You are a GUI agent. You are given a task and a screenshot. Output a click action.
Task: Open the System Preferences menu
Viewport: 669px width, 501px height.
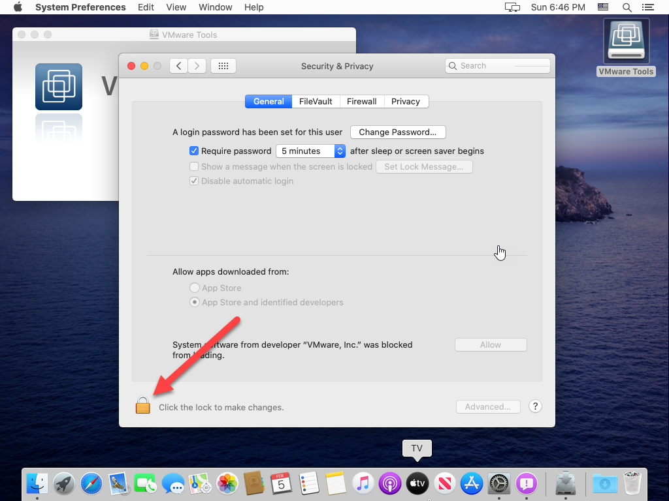[80, 7]
